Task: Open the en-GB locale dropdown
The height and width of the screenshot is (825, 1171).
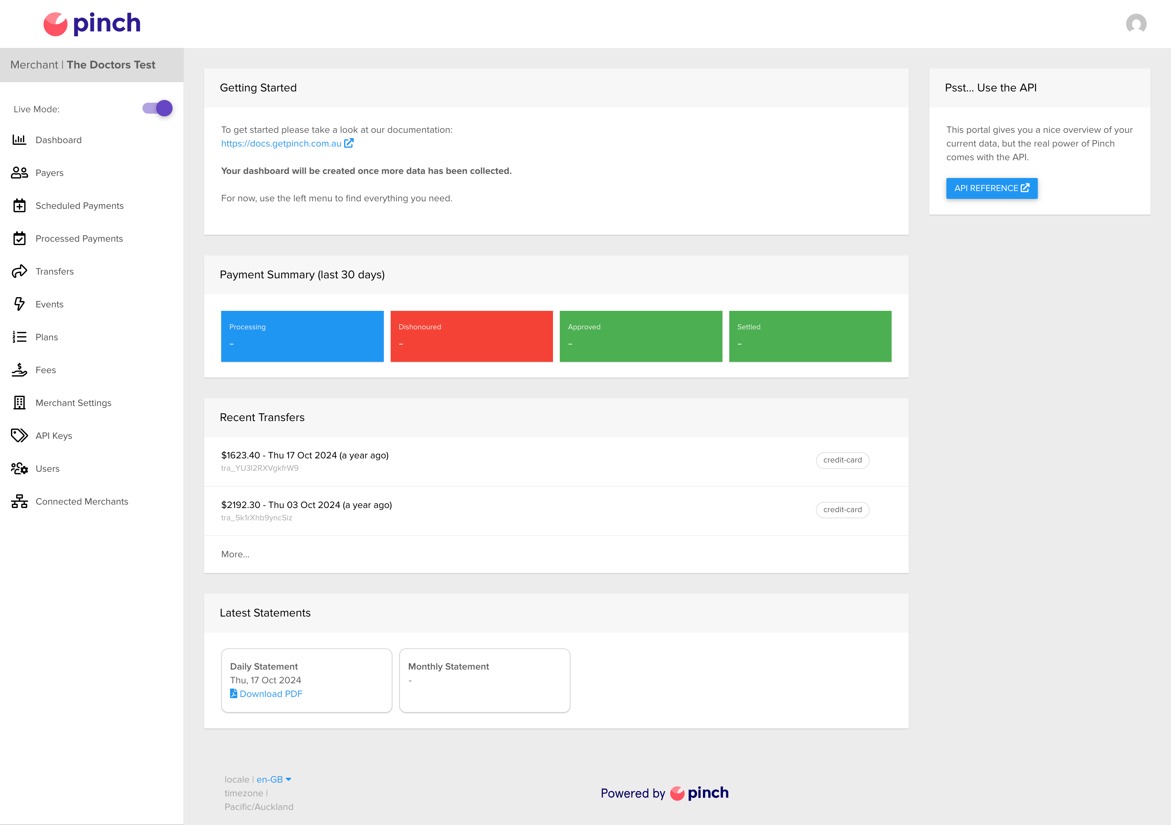Action: pos(274,779)
